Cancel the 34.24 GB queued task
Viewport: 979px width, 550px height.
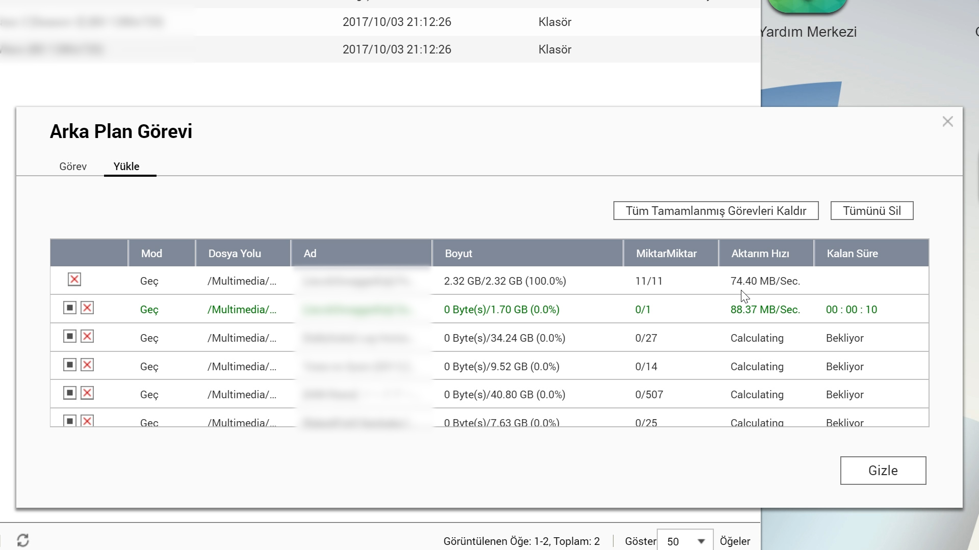coord(87,337)
